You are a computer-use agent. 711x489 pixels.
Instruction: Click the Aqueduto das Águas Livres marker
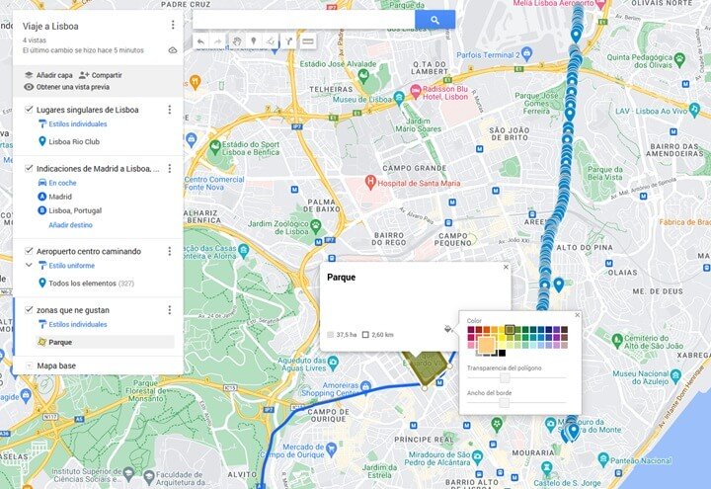[333, 363]
